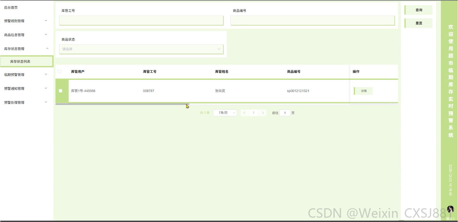
Task: Click the sp0012121321 product number cell
Action: [298, 91]
